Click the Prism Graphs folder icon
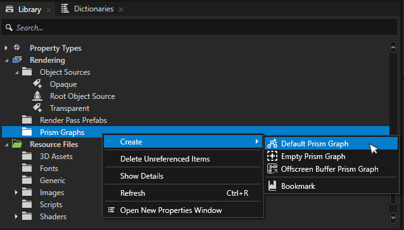This screenshot has width=404, height=230. (x=27, y=132)
